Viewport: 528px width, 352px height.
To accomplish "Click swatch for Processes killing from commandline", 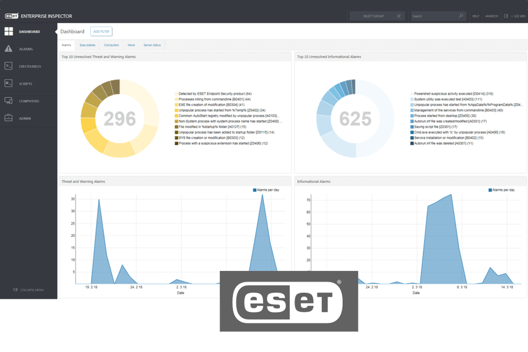I will [x=176, y=99].
